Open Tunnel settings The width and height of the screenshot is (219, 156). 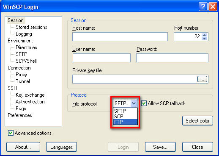click(23, 81)
